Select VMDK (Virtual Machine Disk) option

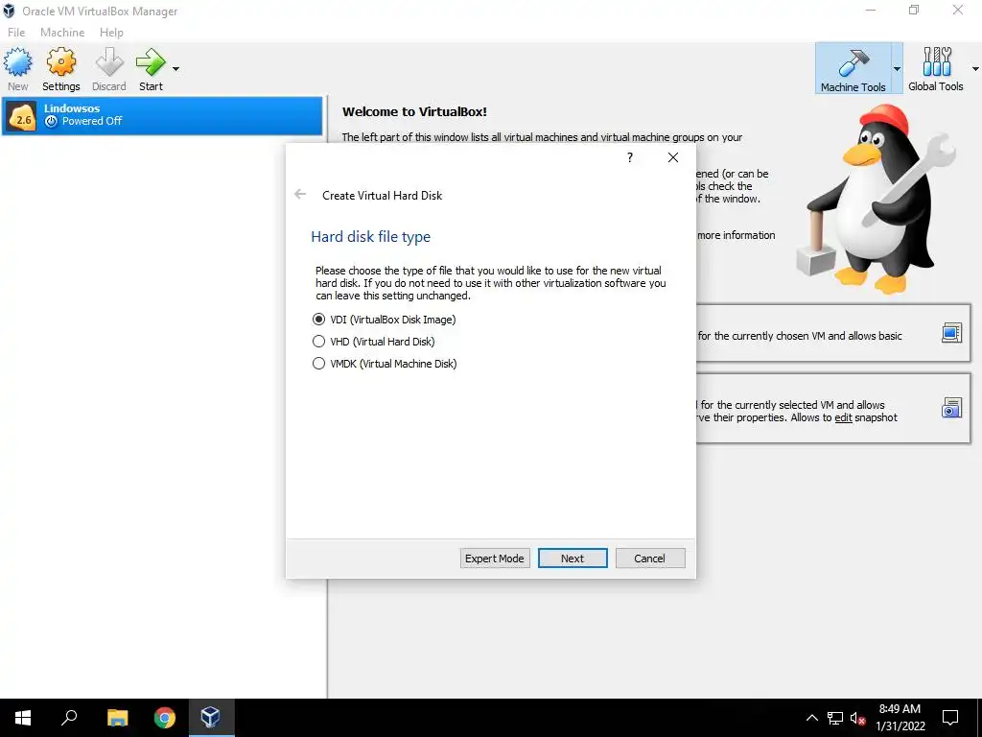point(385,364)
